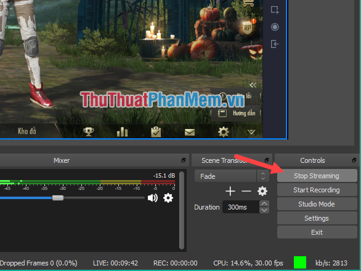Open transition properties gear icon
The width and height of the screenshot is (361, 271).
click(262, 191)
